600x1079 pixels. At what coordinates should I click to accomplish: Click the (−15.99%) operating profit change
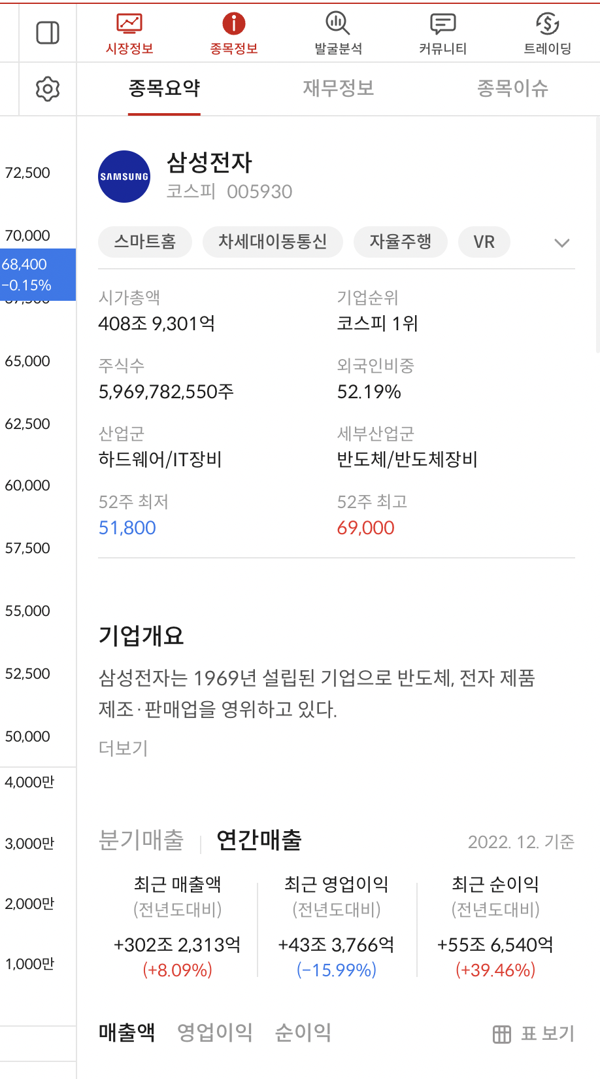[337, 970]
